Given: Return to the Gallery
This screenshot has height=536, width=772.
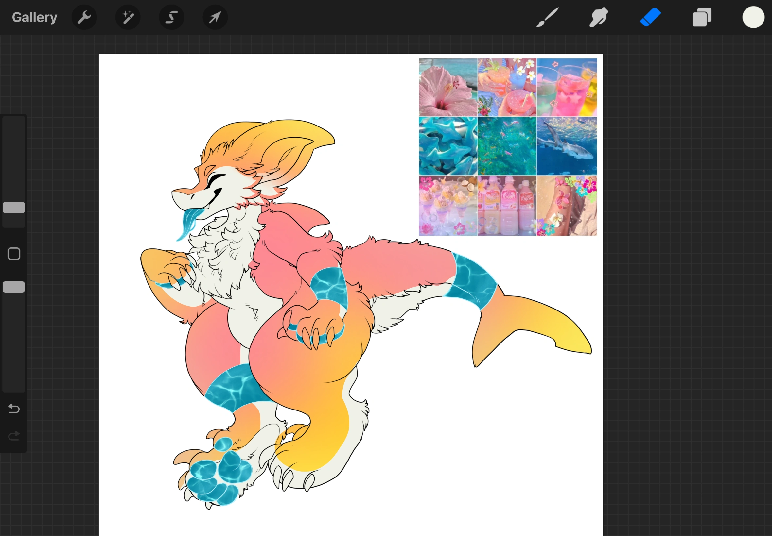Looking at the screenshot, I should (34, 17).
